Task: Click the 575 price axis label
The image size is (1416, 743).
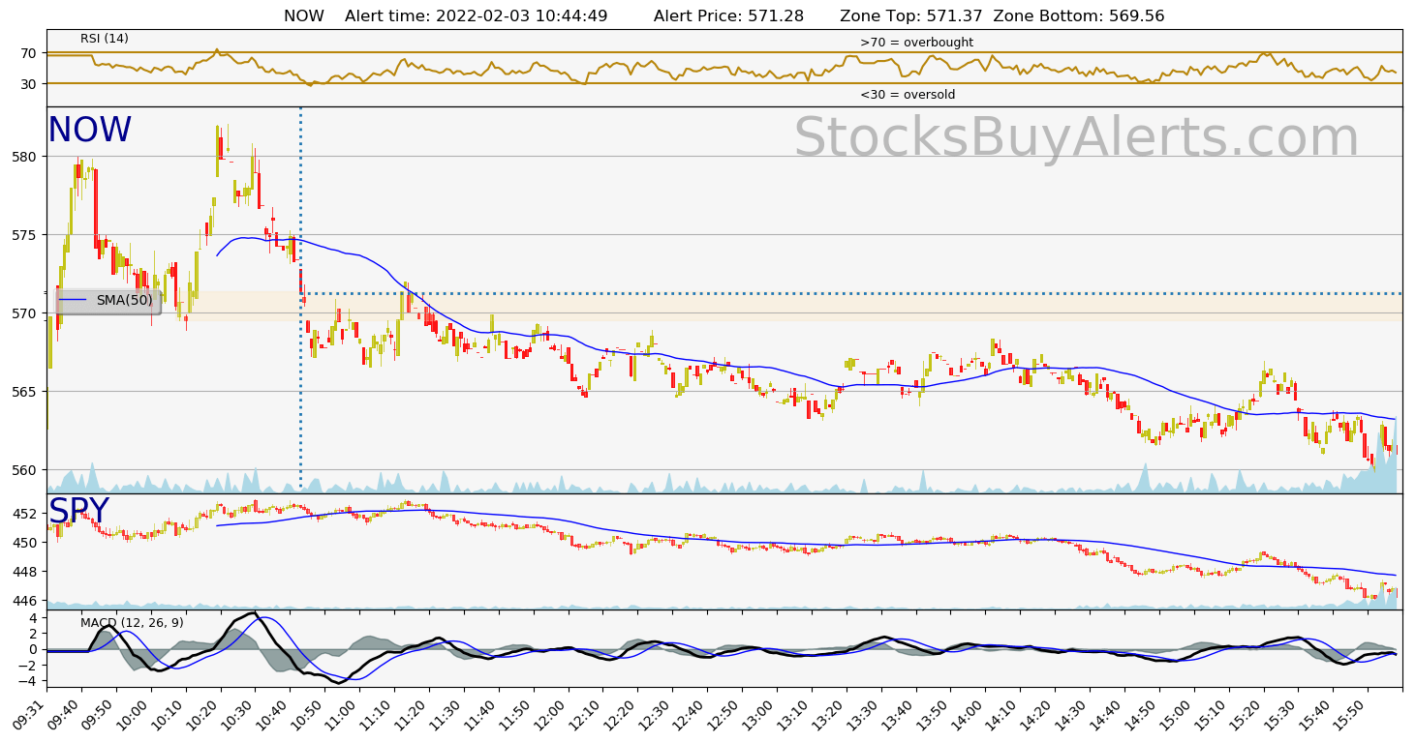Action: pyautogui.click(x=26, y=235)
